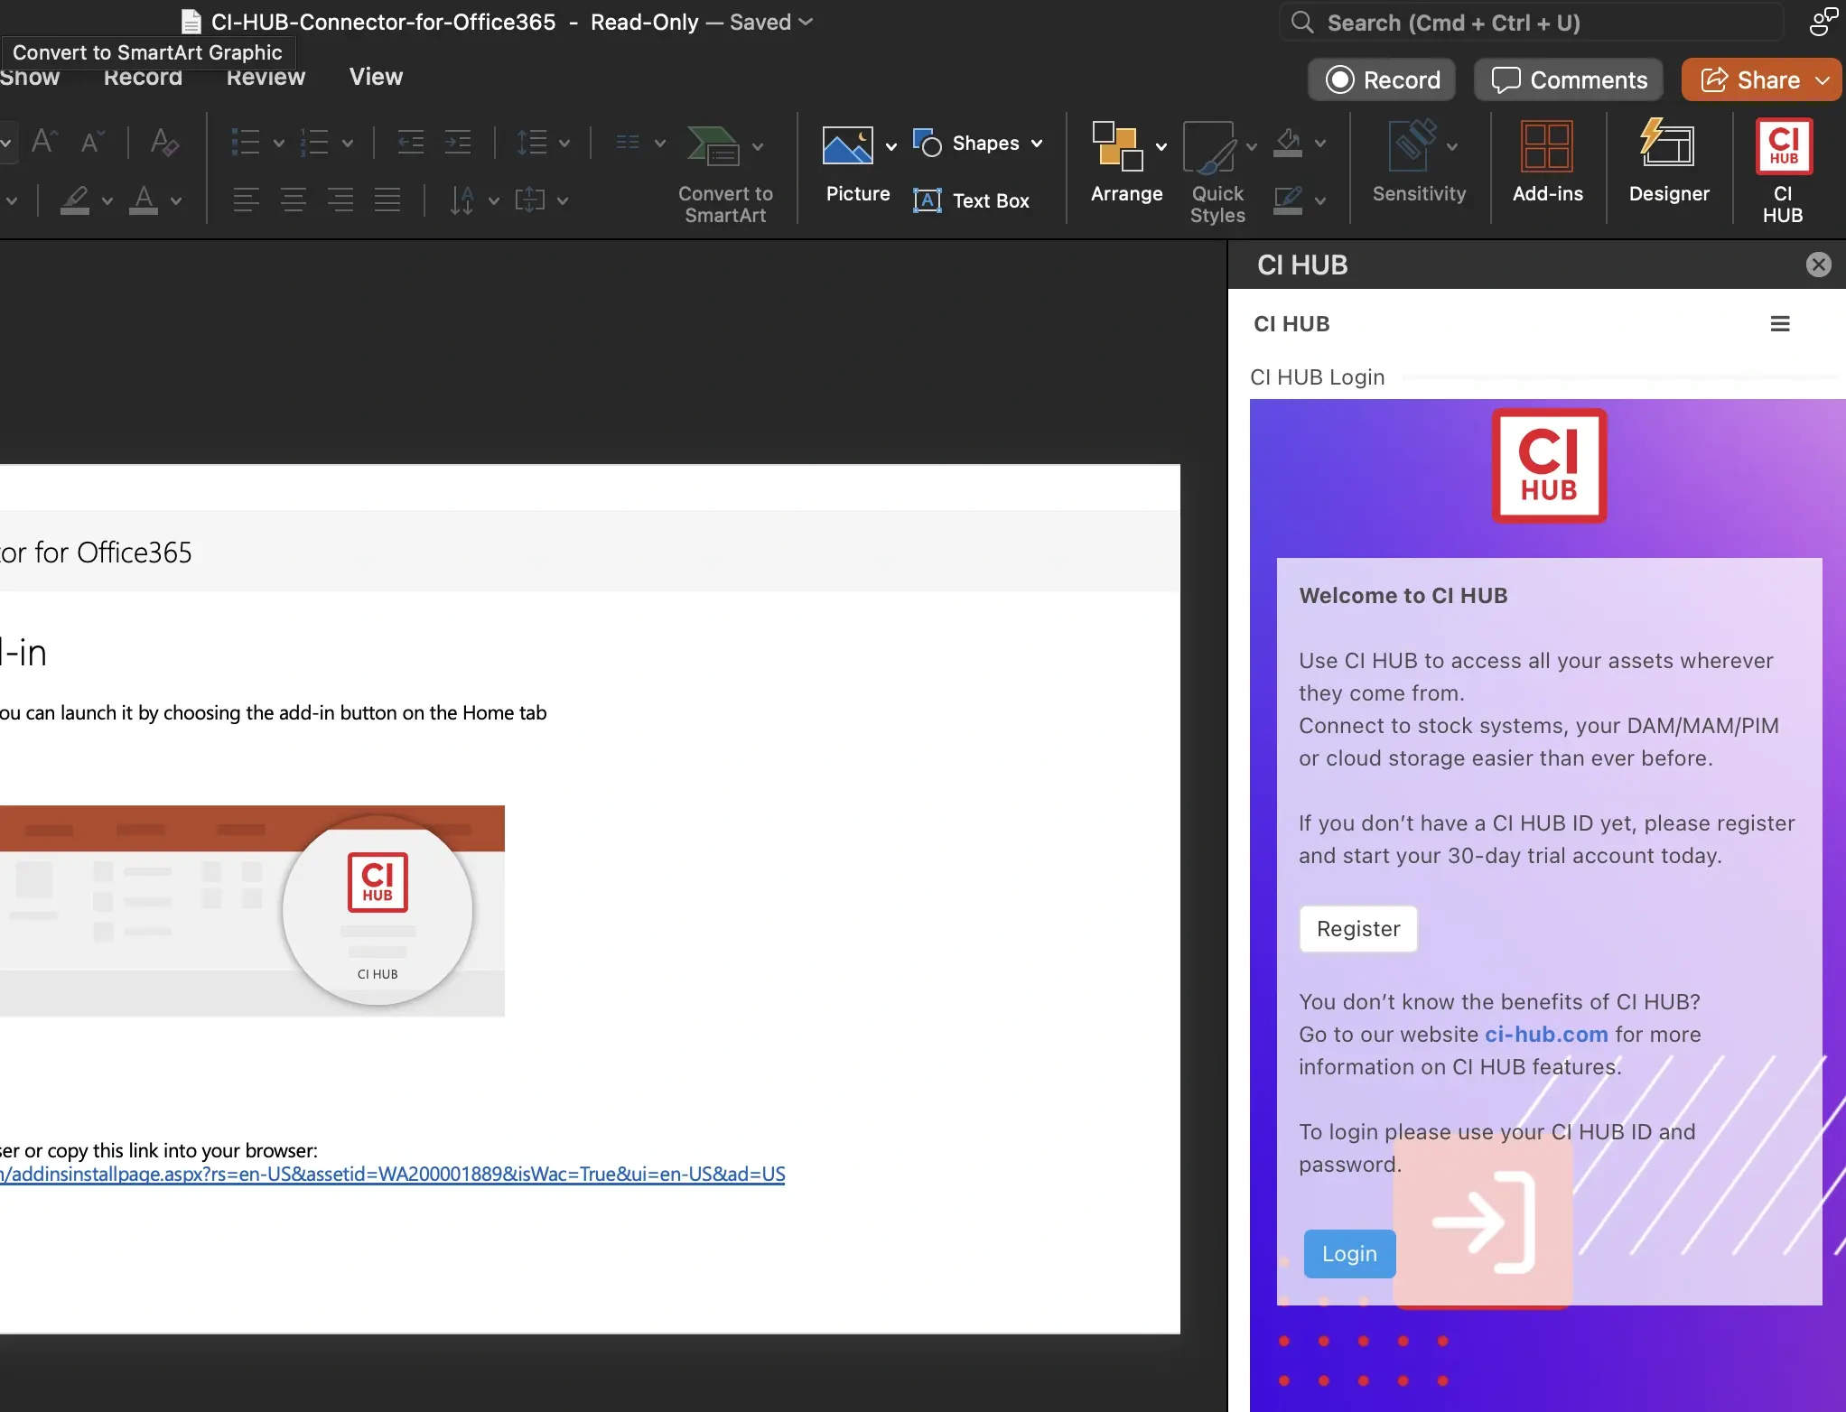Open the ci-hub.com link
Screen dimensions: 1846x1412
1546,1034
